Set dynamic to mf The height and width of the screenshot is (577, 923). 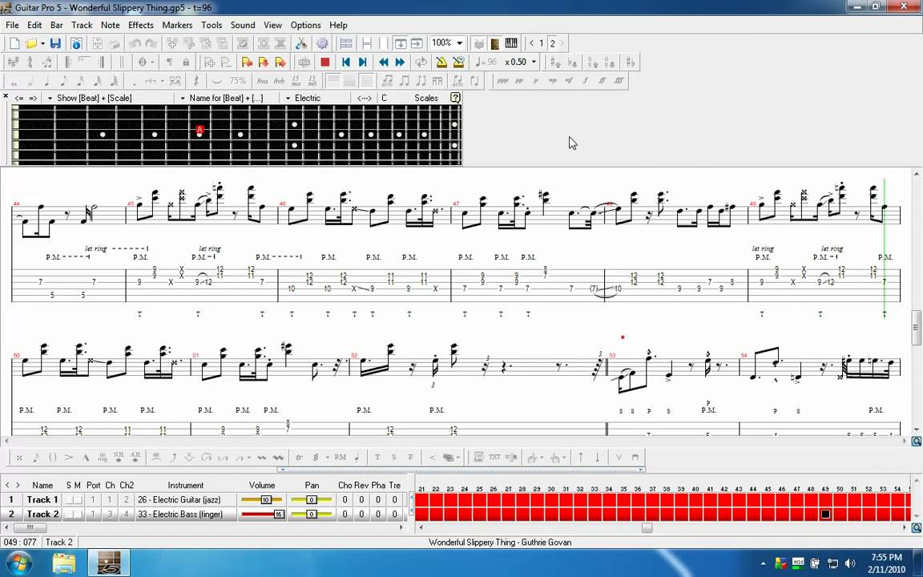point(569,81)
